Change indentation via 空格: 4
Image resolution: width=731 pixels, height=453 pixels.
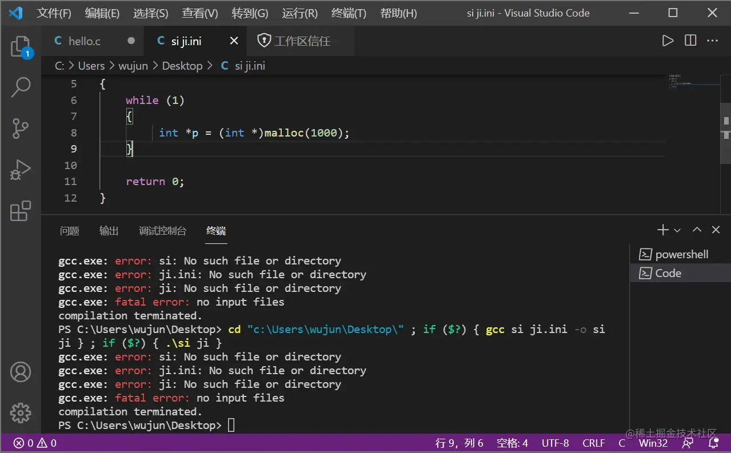click(x=512, y=443)
